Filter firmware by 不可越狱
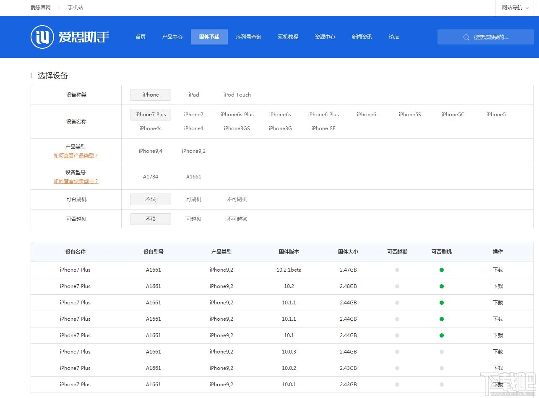 click(237, 219)
